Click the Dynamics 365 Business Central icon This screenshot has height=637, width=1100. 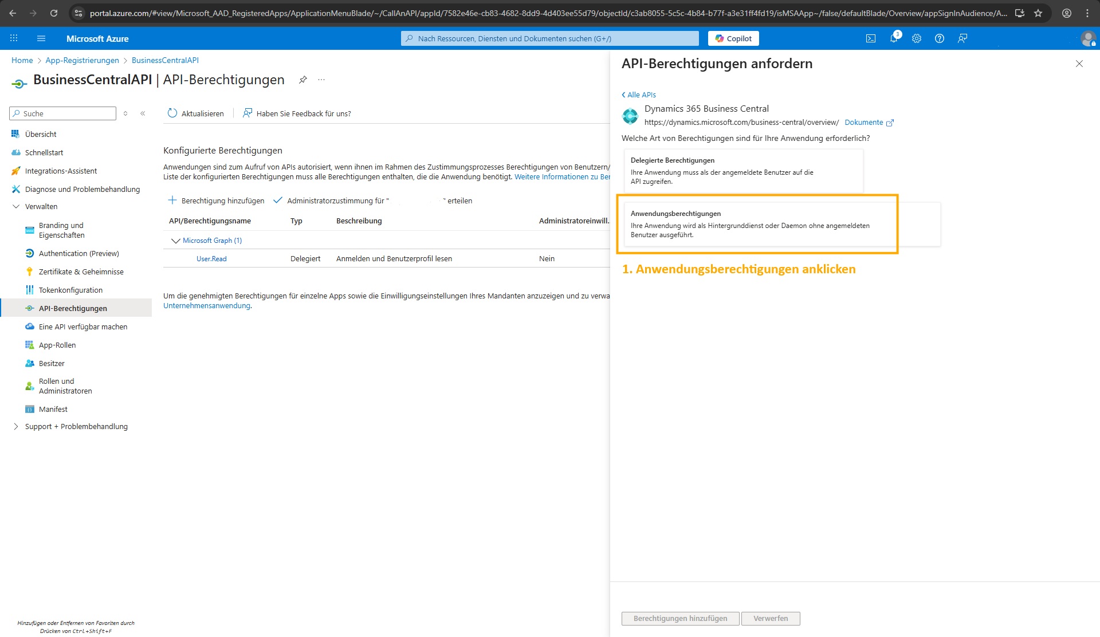pos(630,116)
